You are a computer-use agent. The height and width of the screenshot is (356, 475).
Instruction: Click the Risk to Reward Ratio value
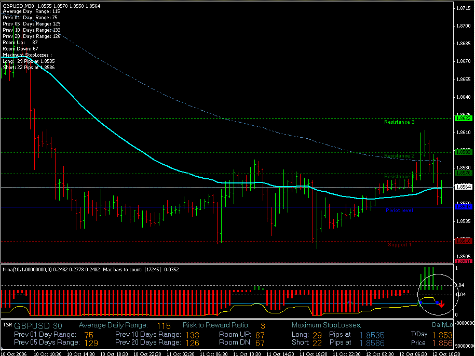tap(263, 325)
